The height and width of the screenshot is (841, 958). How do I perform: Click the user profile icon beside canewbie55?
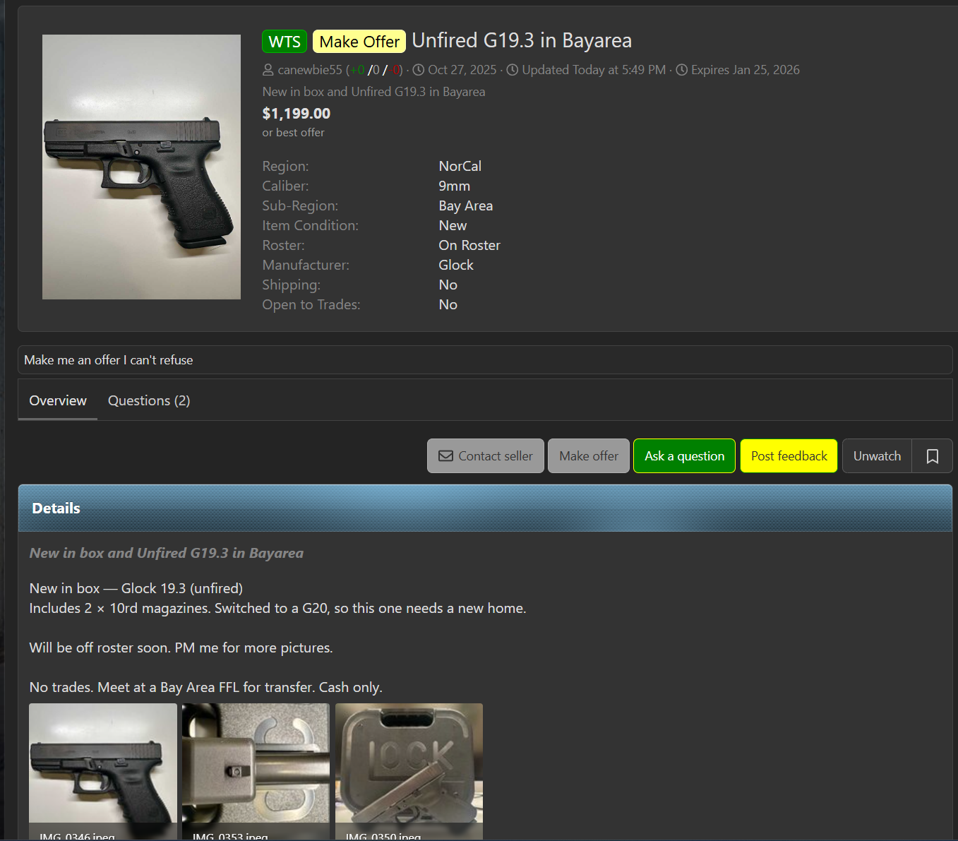(x=268, y=70)
